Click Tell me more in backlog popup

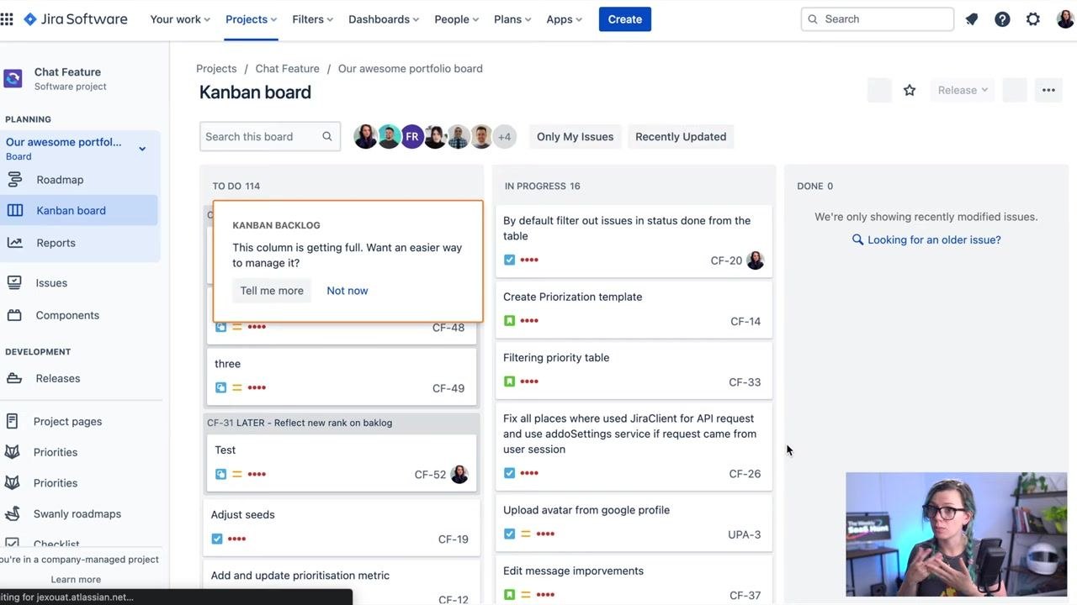click(272, 291)
